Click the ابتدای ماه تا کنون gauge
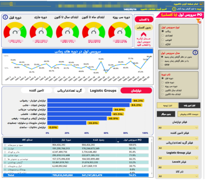The width and height of the screenshot is (206, 180). click(94, 30)
